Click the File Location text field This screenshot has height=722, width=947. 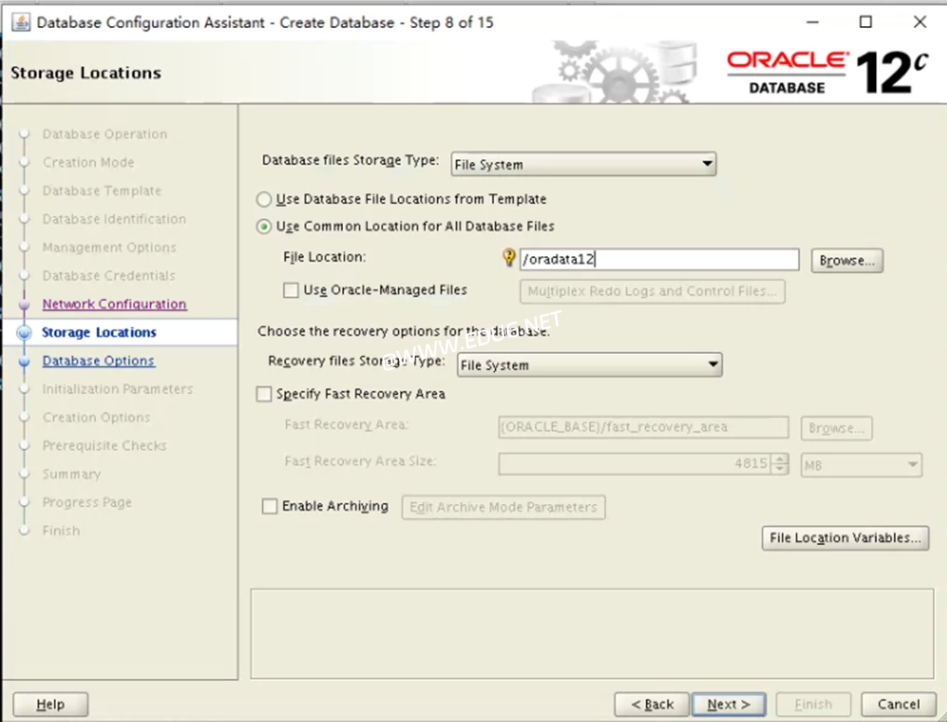[660, 260]
